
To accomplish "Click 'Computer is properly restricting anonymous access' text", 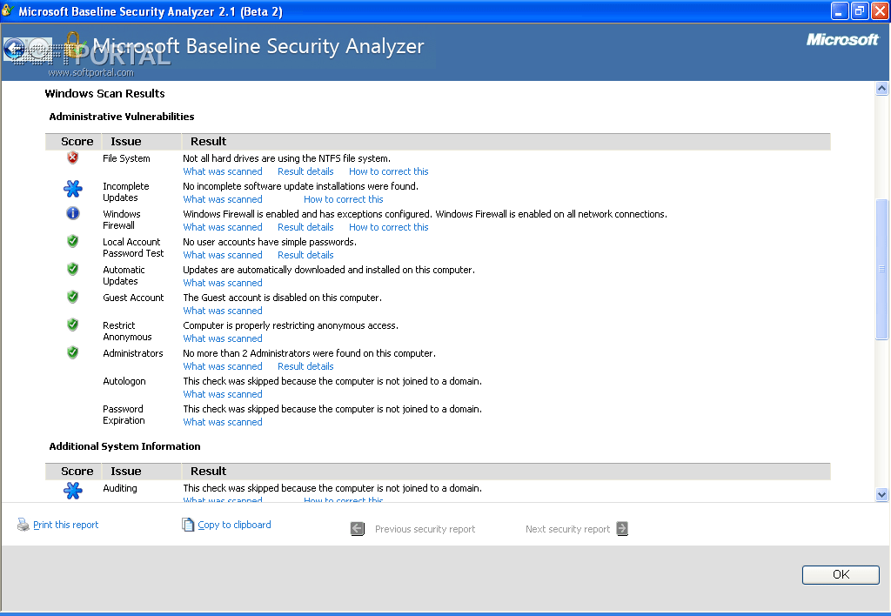I will [x=291, y=325].
